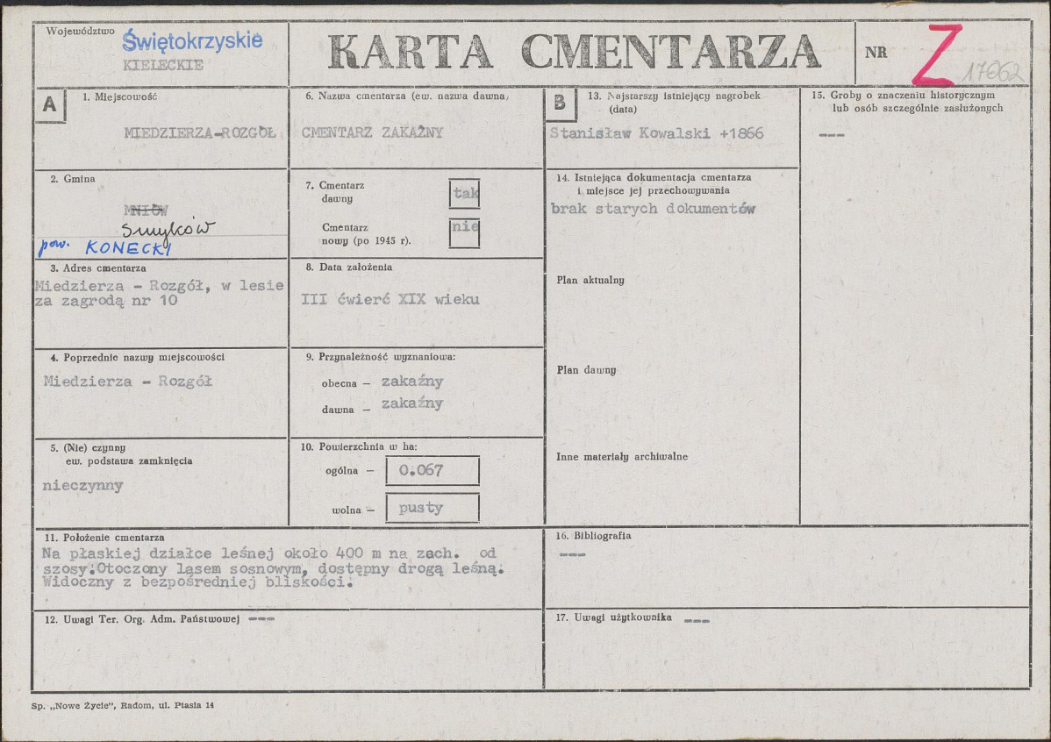Click the 'NR' label
The image size is (1051, 742).
click(876, 53)
